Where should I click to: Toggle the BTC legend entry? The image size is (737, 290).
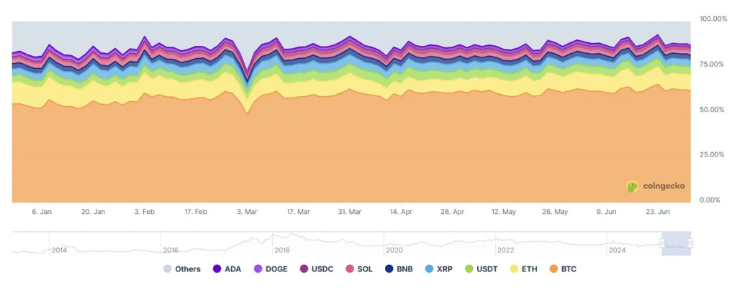coord(553,269)
